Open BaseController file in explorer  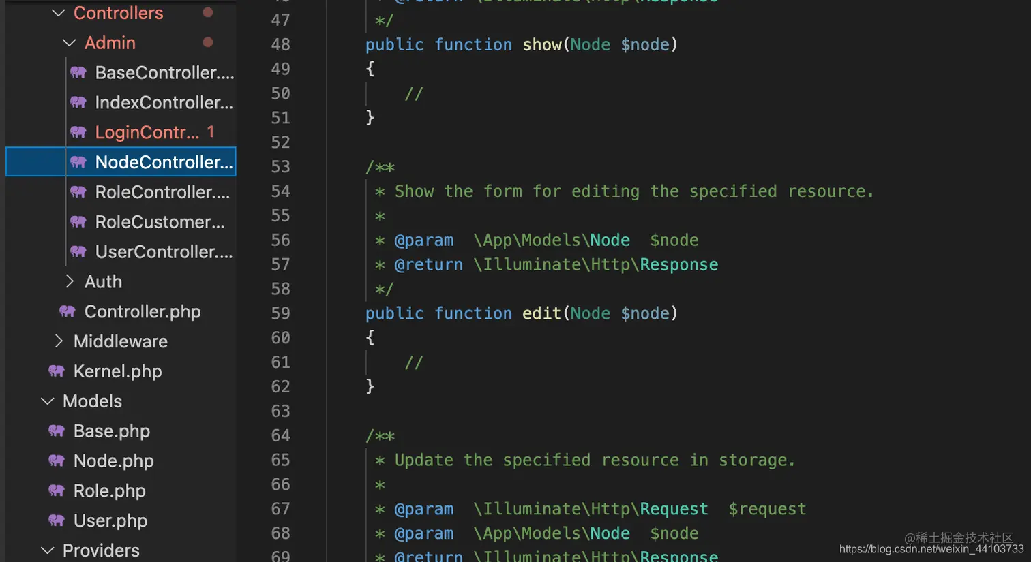point(164,72)
